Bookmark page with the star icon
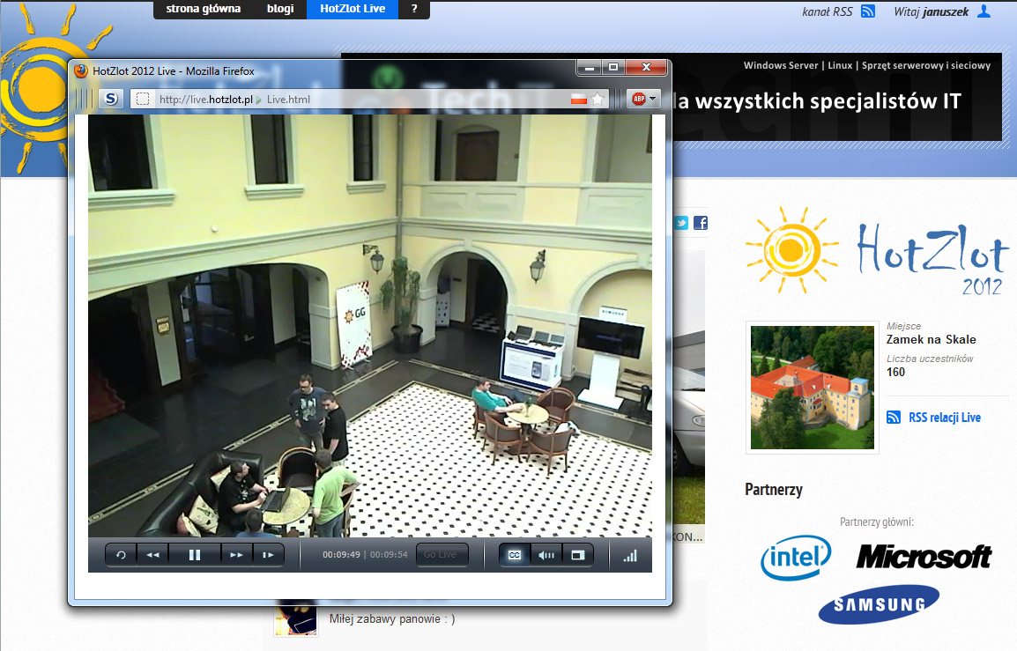Image resolution: width=1017 pixels, height=651 pixels. (x=598, y=100)
